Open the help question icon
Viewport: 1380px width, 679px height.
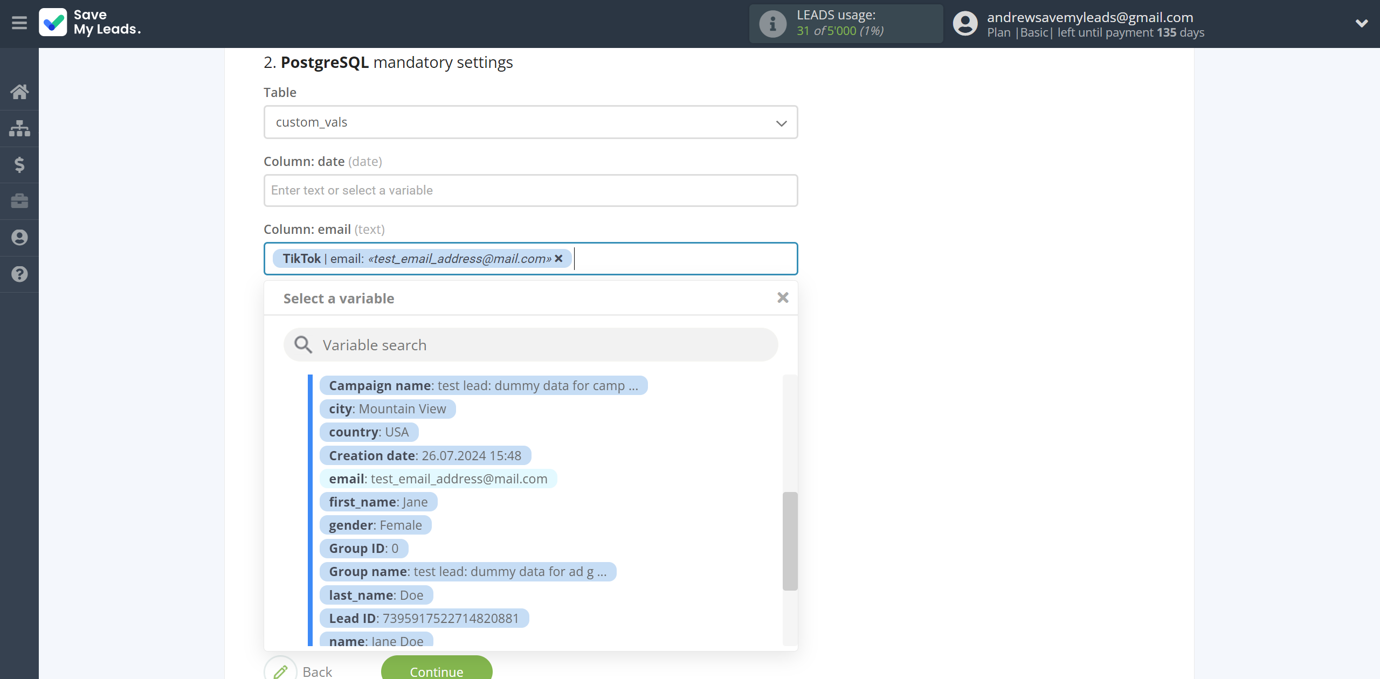pos(19,274)
